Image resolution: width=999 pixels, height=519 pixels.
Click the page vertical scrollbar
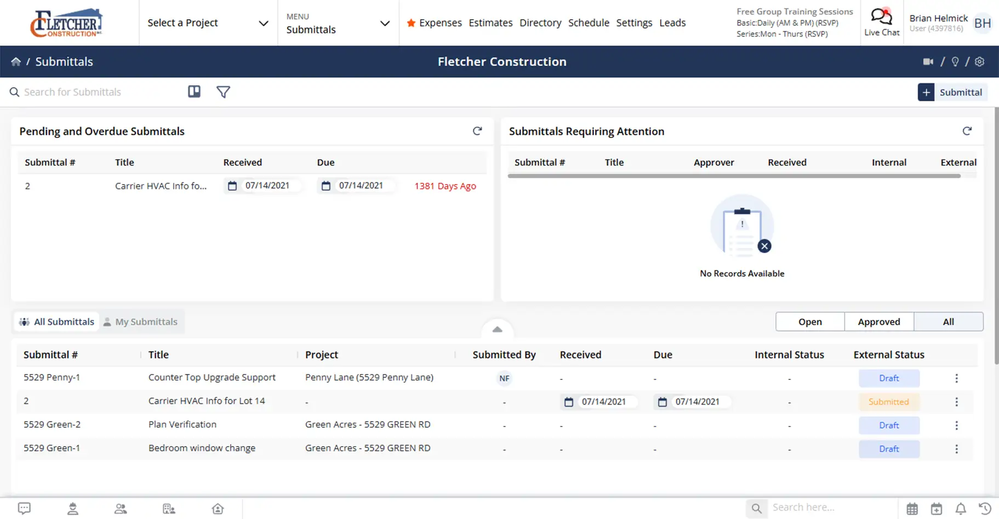coord(996,235)
